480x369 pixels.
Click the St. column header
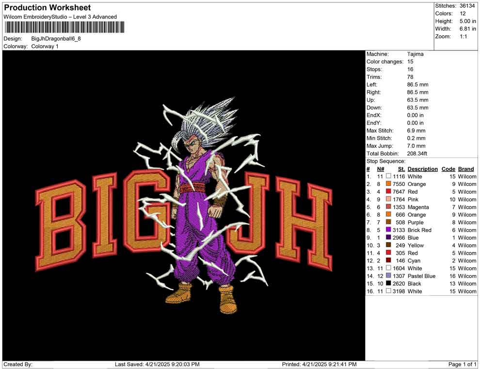click(x=401, y=169)
